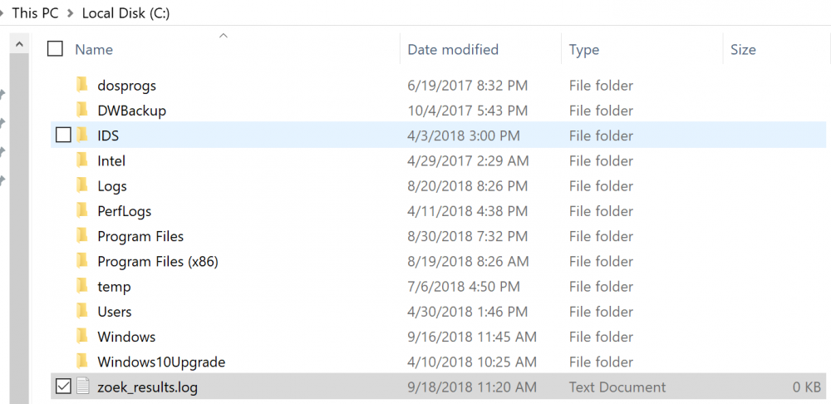The height and width of the screenshot is (404, 831).
Task: Click the PerfLogs folder icon
Action: (x=81, y=211)
